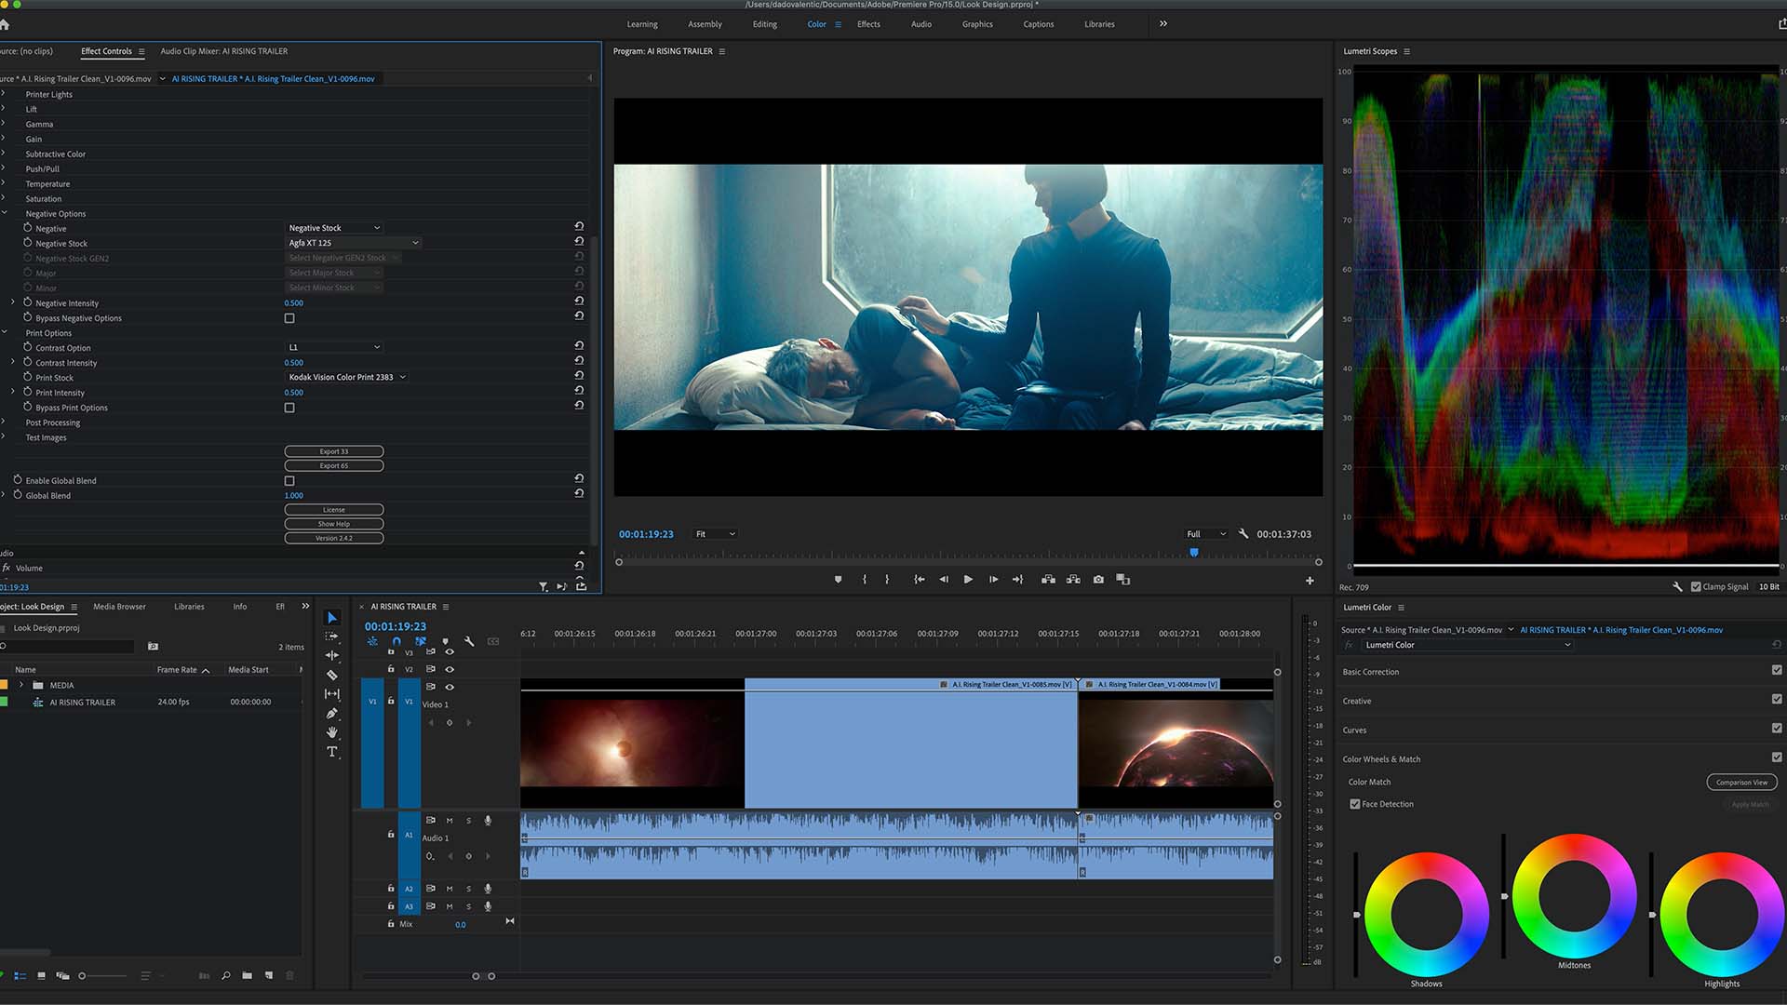Open the Kodak Vision Color Print 2383 dropdown
This screenshot has width=1787, height=1005.
coord(346,377)
